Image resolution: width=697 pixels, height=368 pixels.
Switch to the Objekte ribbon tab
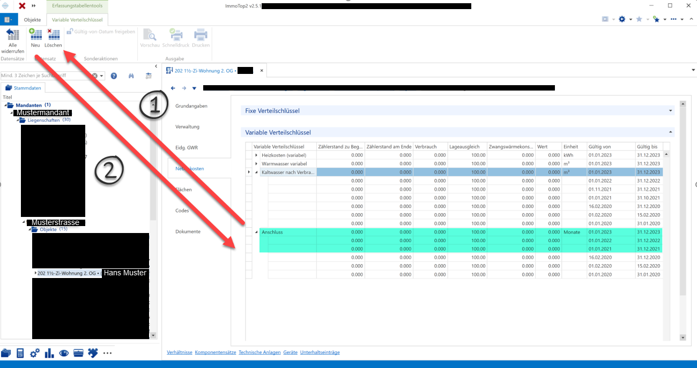click(33, 20)
